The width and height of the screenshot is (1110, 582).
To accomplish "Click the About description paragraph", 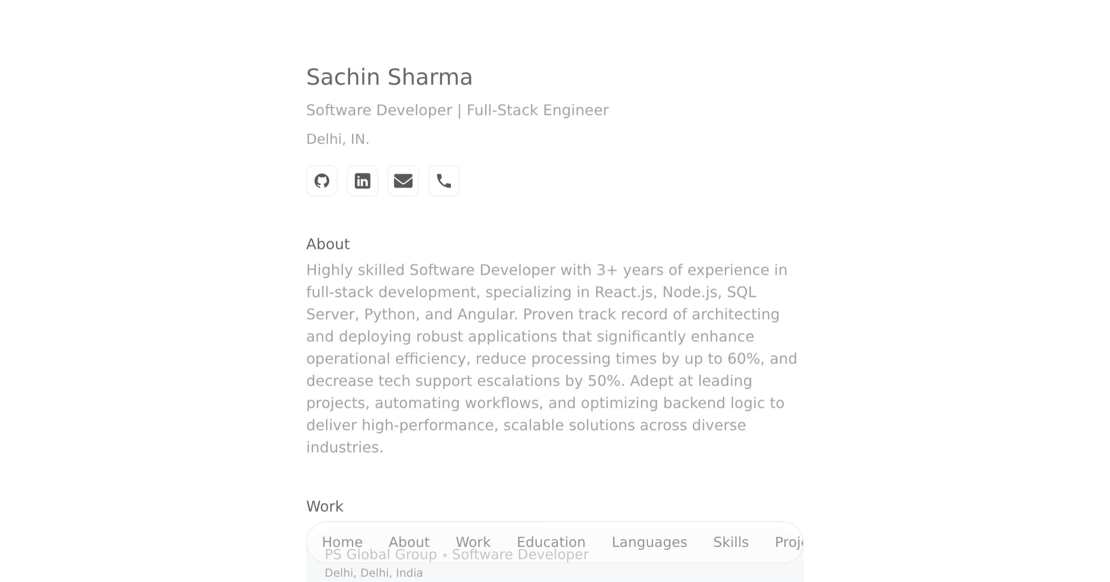I will 550,358.
